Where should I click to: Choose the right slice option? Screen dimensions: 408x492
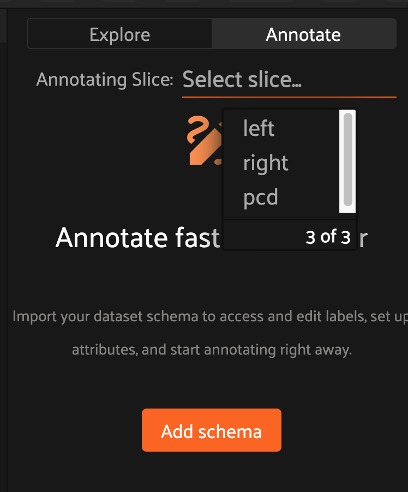pyautogui.click(x=266, y=163)
